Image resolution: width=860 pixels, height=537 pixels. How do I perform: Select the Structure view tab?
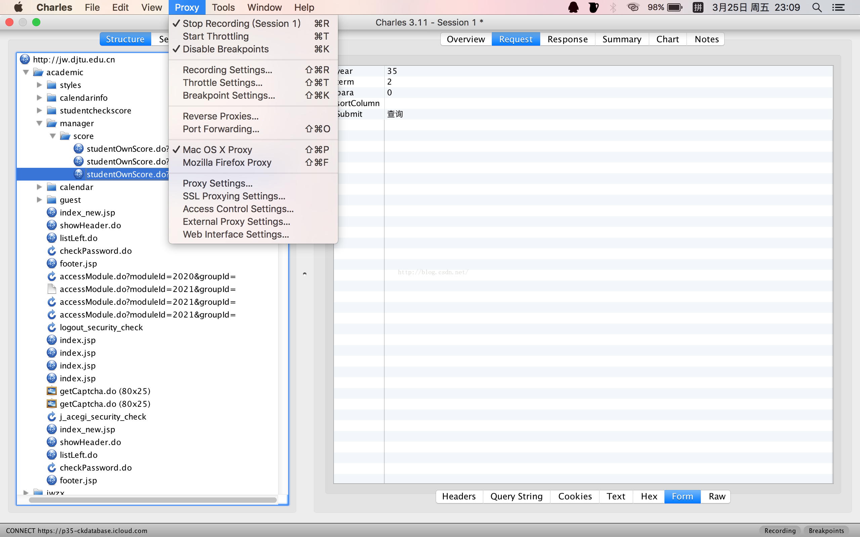(x=125, y=39)
